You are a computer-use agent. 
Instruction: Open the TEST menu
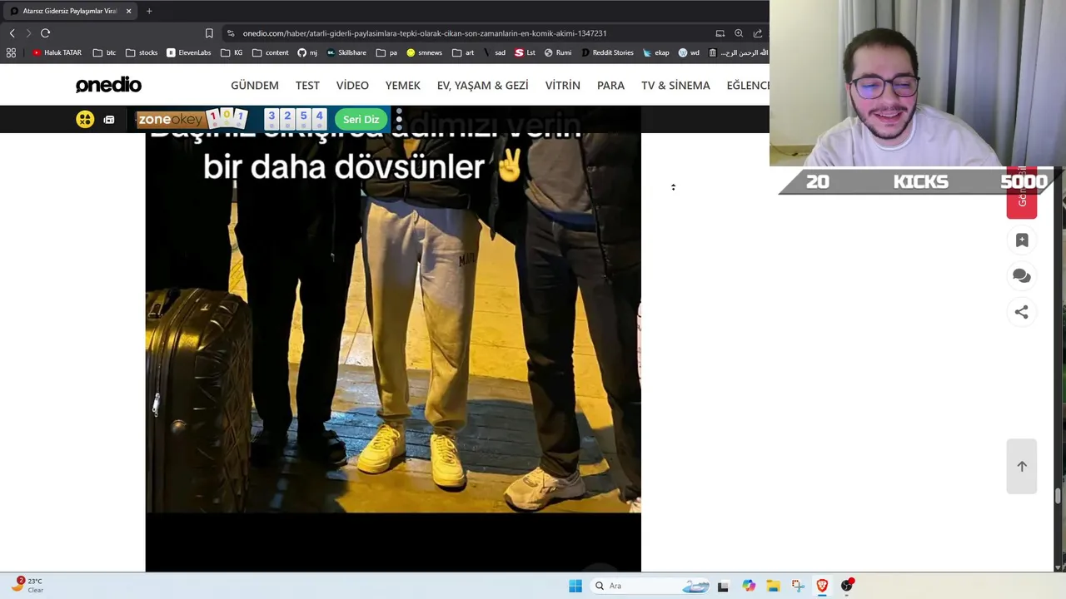pos(307,86)
